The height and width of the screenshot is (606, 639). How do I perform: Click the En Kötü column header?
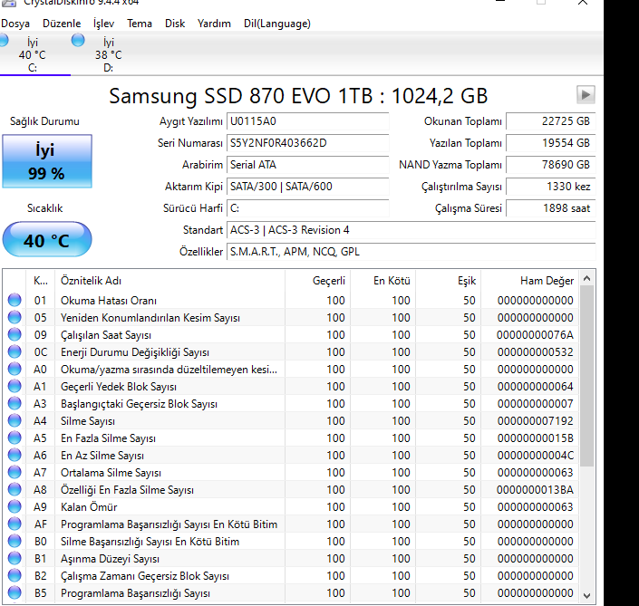tap(383, 281)
